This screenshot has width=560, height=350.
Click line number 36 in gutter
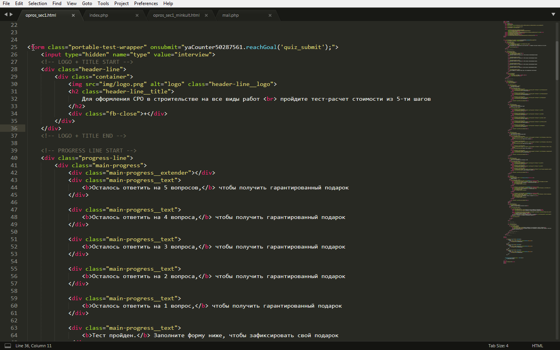14,128
